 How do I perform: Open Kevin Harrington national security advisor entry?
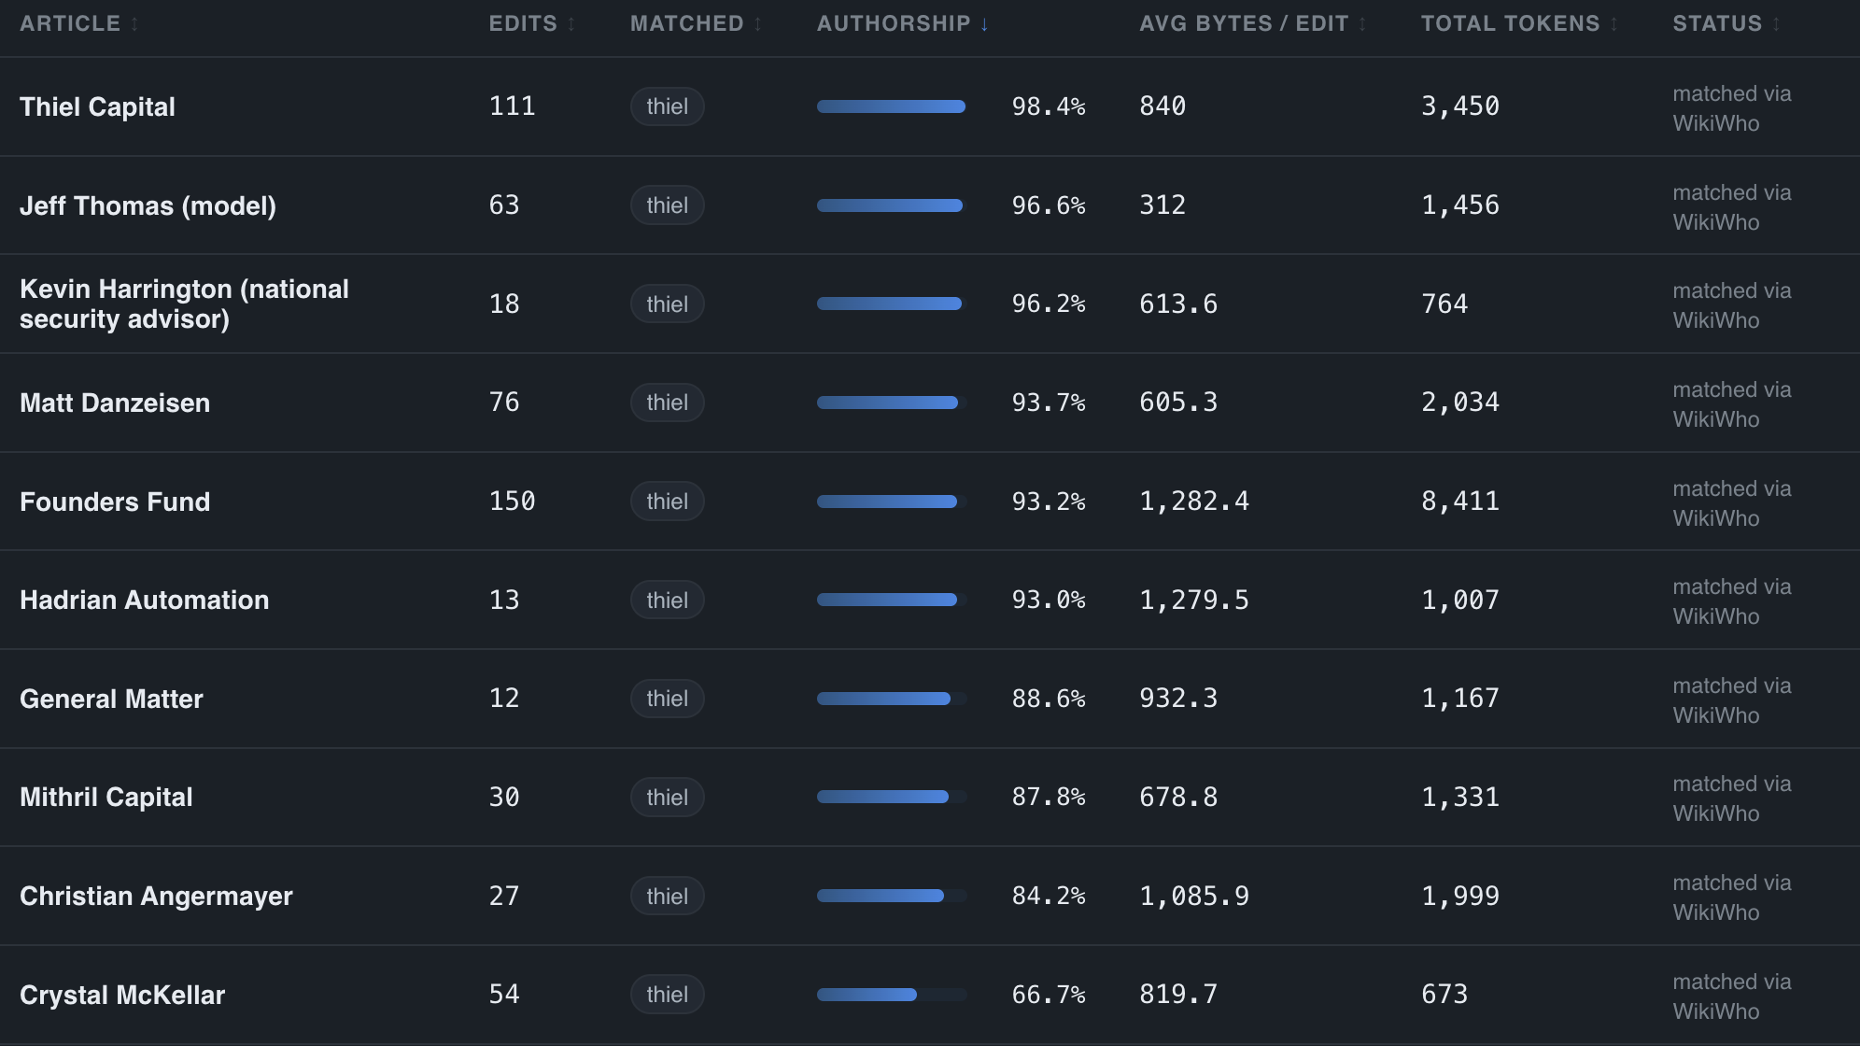pos(184,304)
